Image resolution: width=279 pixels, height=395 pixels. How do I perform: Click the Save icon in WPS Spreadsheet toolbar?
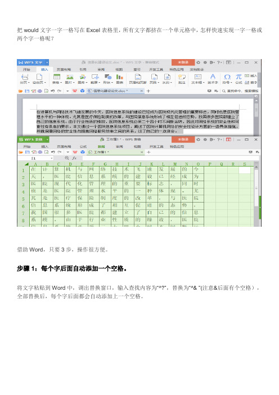point(28,152)
